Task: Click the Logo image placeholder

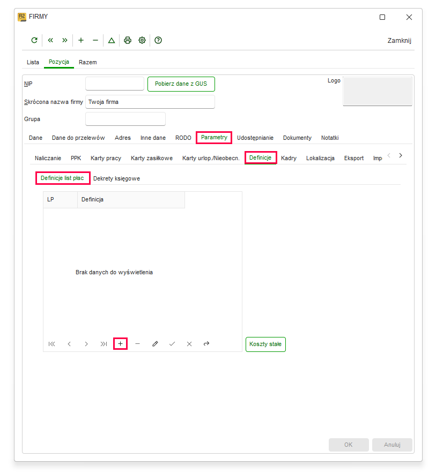Action: (378, 92)
